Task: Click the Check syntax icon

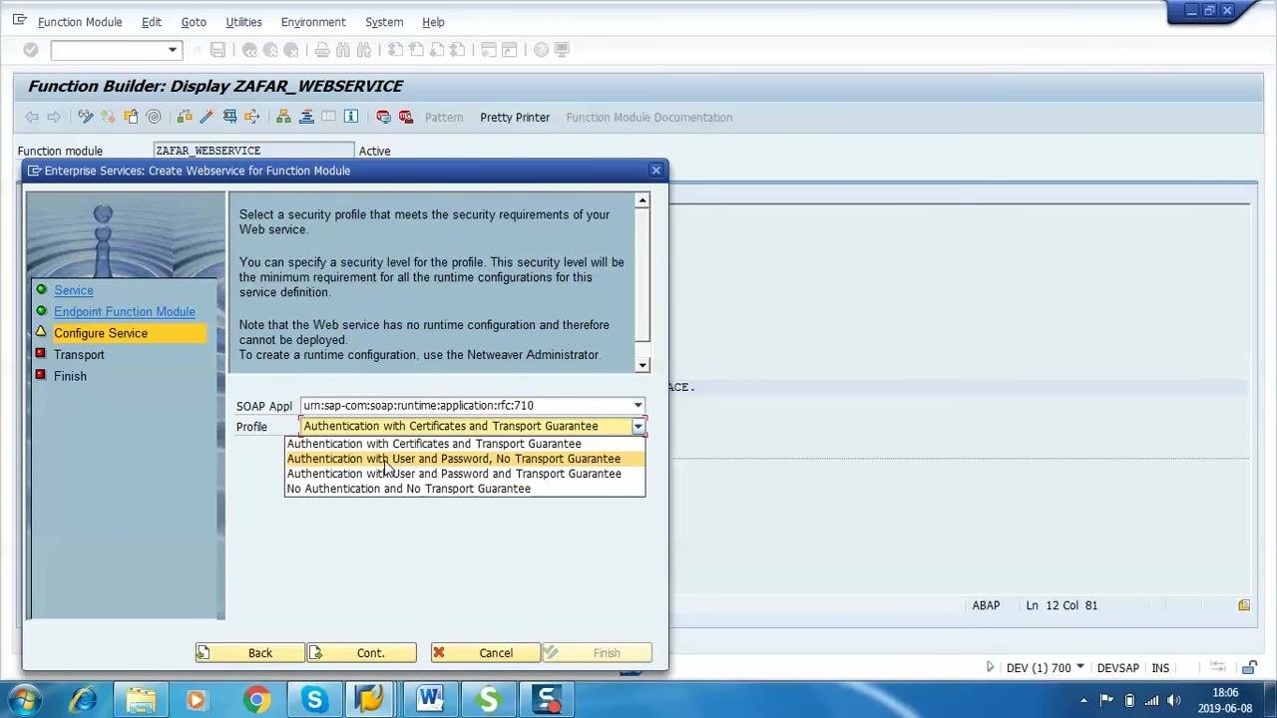Action: coord(185,117)
